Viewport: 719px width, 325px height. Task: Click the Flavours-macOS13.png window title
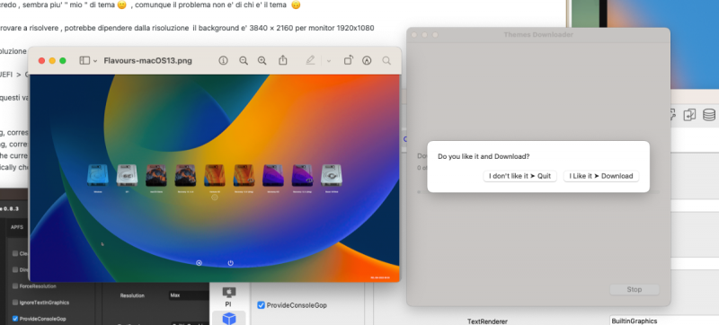coord(147,60)
